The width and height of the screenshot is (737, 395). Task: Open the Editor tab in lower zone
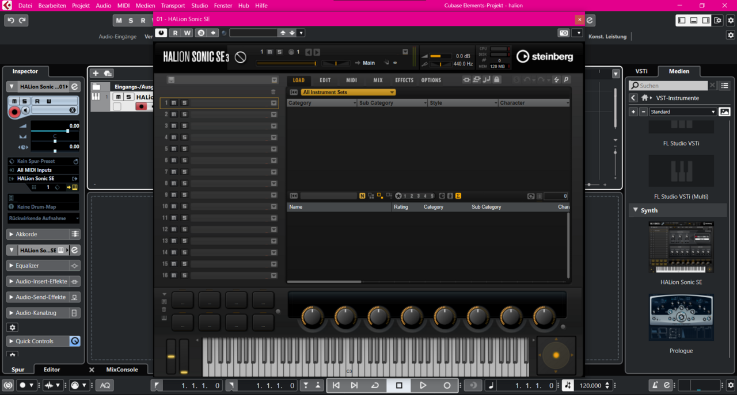(x=52, y=370)
